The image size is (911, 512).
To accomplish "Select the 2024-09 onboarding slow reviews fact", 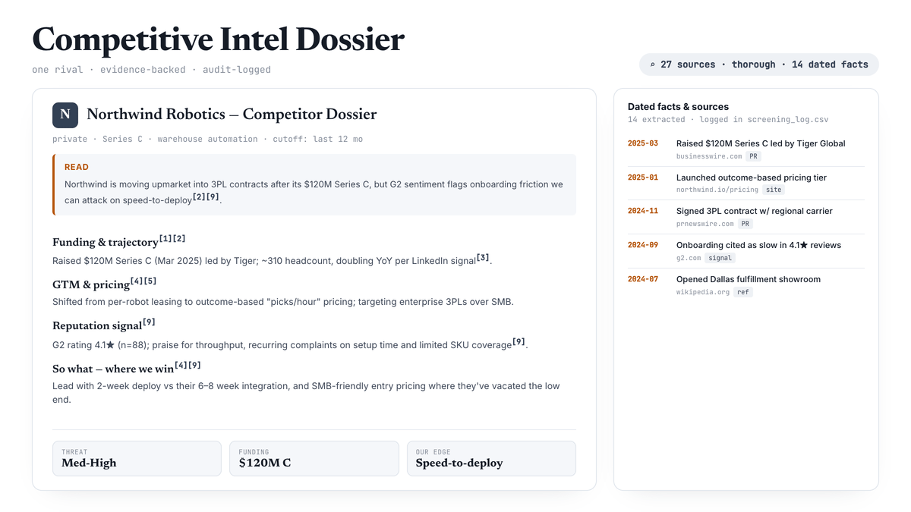I will point(746,251).
